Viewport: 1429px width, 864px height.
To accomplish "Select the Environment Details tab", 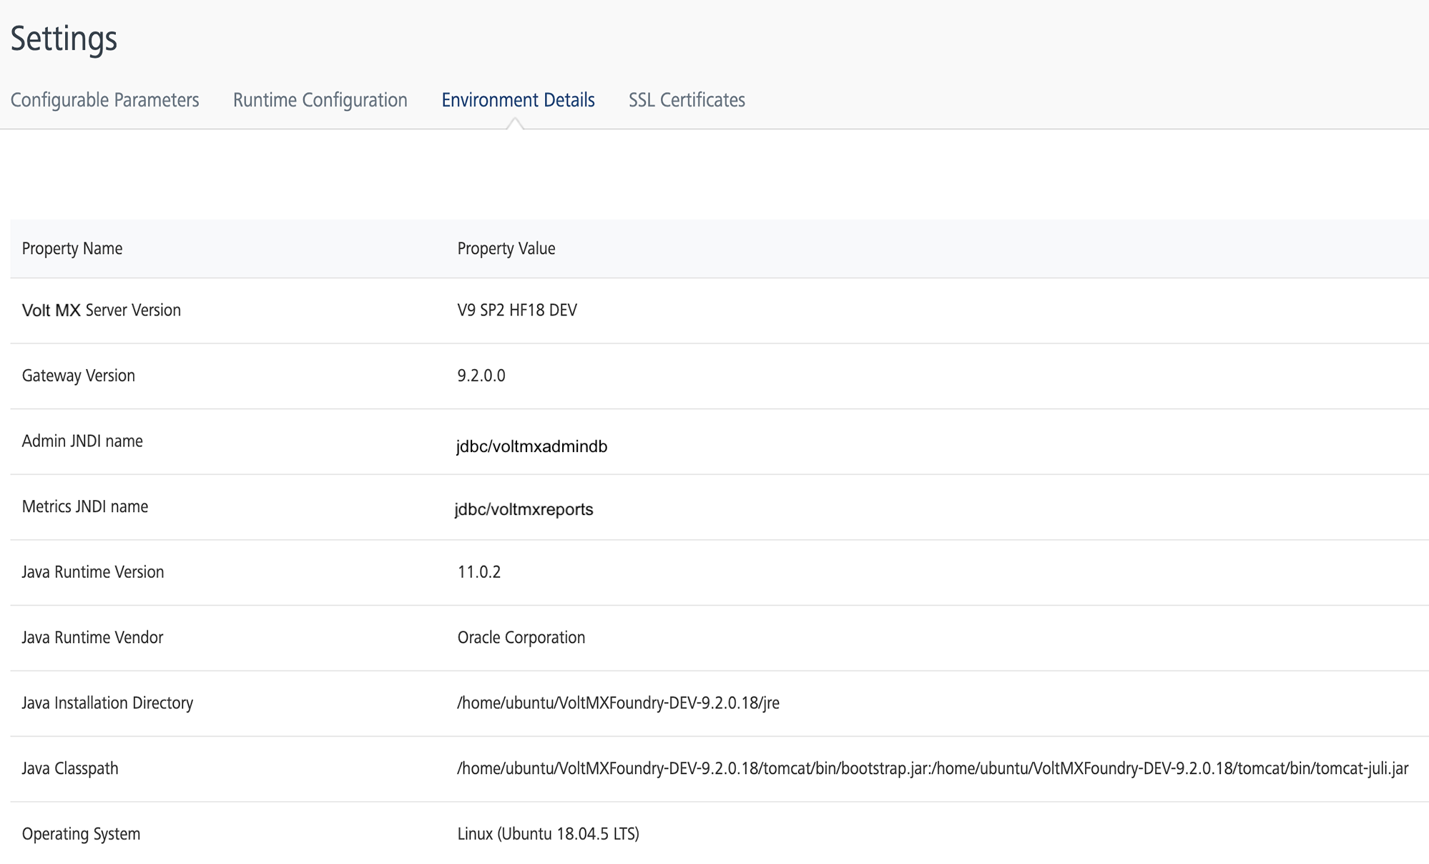I will coord(518,100).
